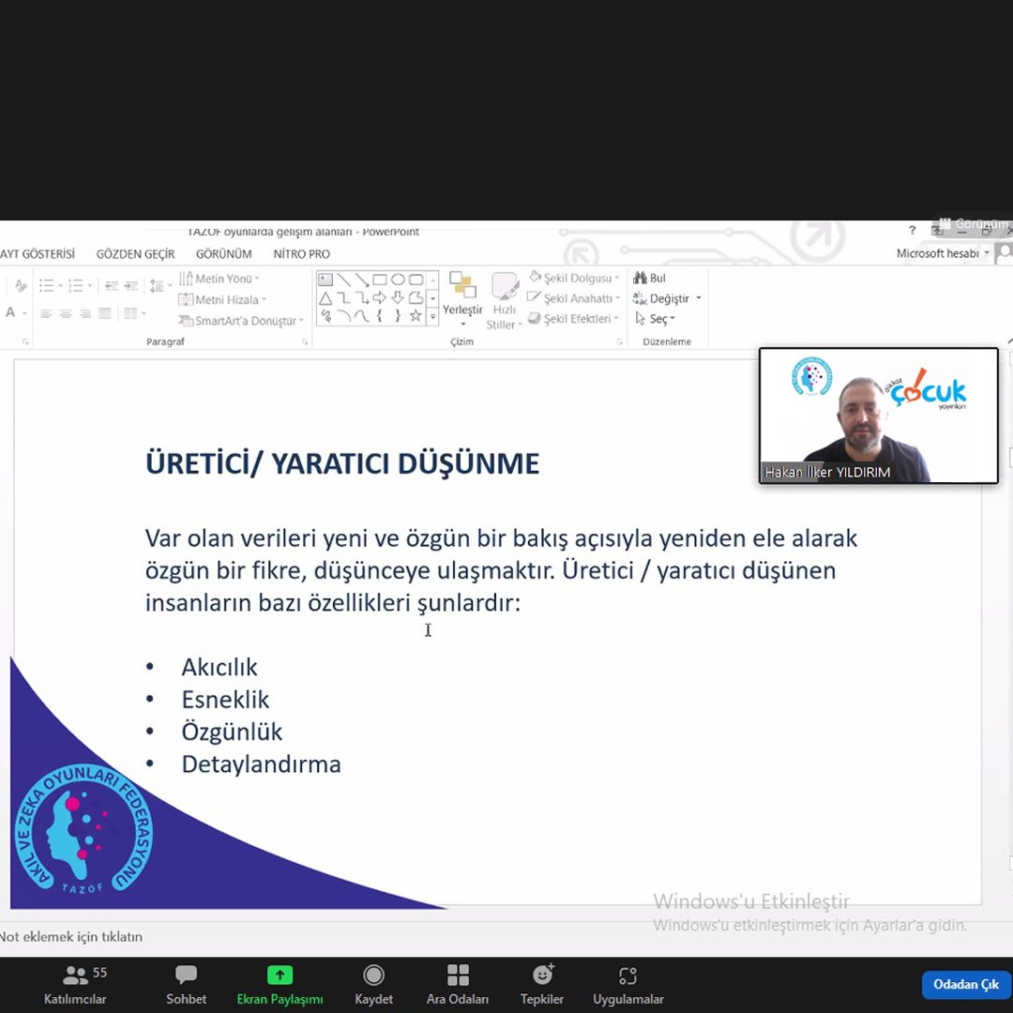Open Zoom Sohbet chat panel
Image resolution: width=1013 pixels, height=1013 pixels.
tap(186, 984)
